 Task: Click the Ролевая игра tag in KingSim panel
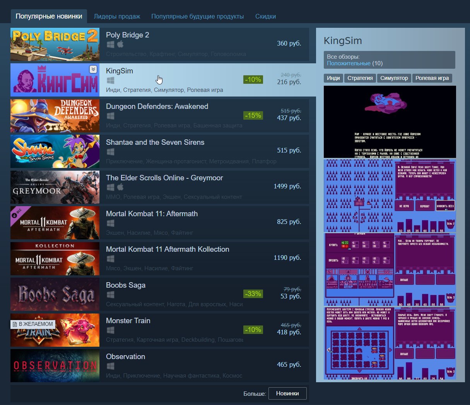[x=432, y=78]
